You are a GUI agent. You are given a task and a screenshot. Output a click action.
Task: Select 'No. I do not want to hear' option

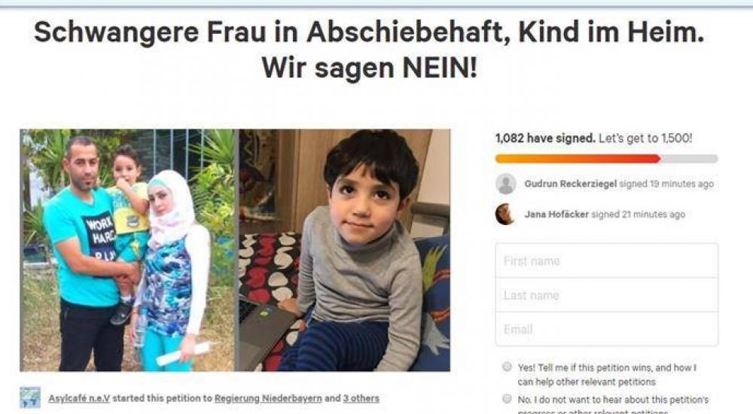click(x=507, y=399)
